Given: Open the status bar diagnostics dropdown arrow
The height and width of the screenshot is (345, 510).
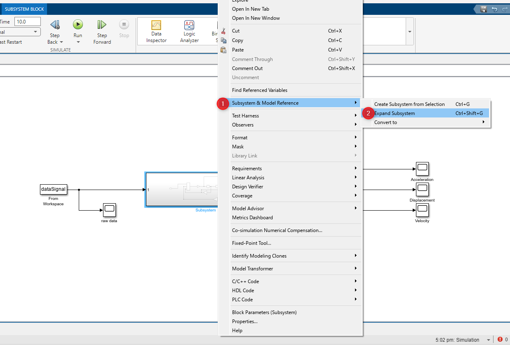Looking at the screenshot, I should 489,340.
